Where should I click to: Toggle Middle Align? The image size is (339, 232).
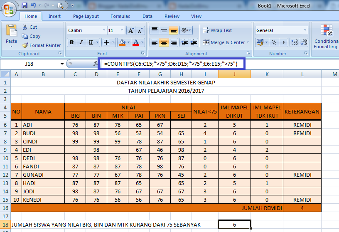(164, 30)
